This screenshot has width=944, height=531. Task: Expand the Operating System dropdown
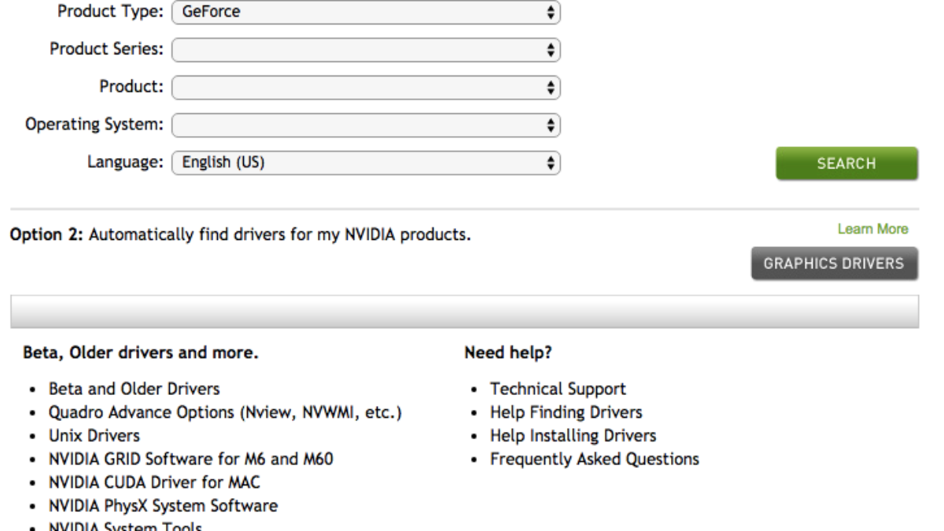tap(365, 124)
